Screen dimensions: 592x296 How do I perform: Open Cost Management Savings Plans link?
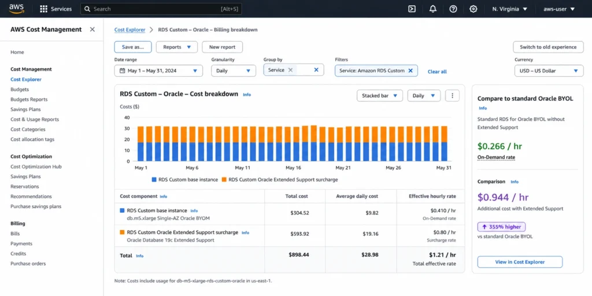click(25, 109)
